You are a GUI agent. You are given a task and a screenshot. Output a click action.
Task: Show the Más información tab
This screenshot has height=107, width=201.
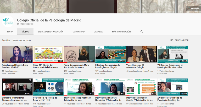[121, 32]
